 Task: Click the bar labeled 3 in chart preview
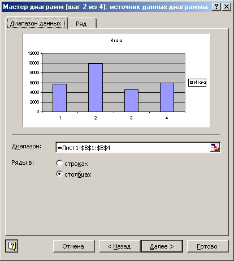(131, 101)
